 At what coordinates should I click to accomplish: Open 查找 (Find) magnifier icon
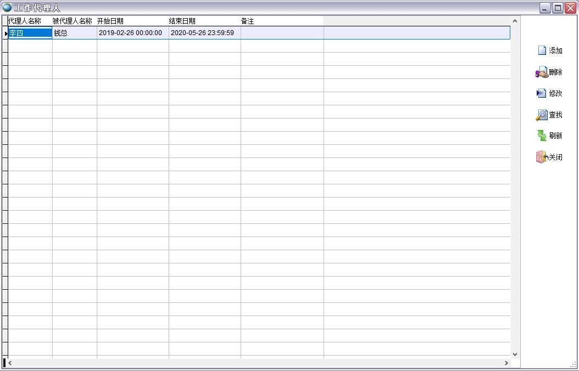tap(542, 115)
